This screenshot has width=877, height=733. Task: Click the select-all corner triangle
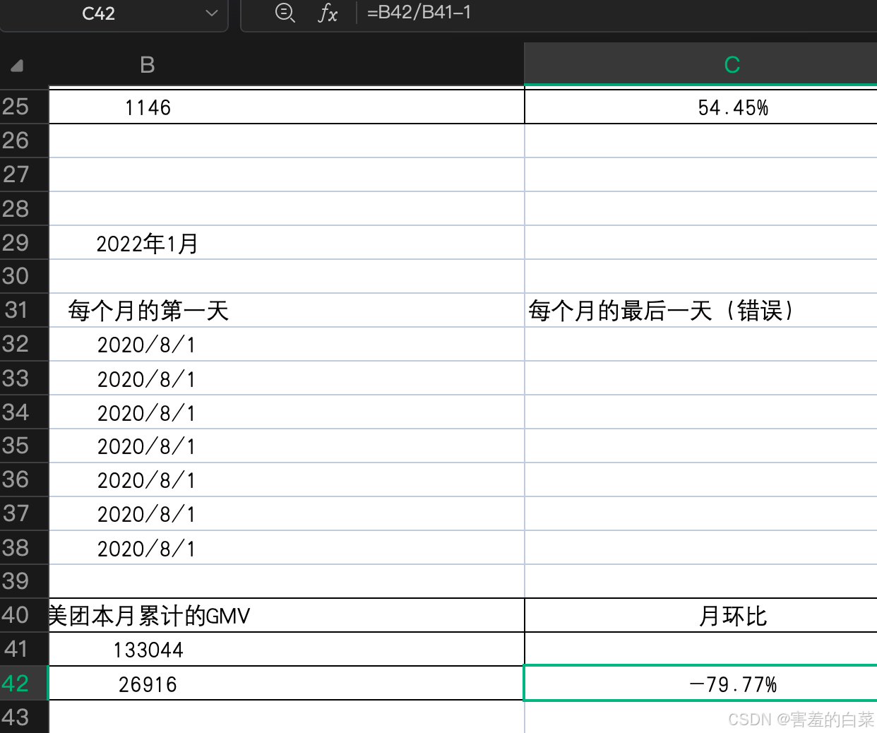pos(17,66)
